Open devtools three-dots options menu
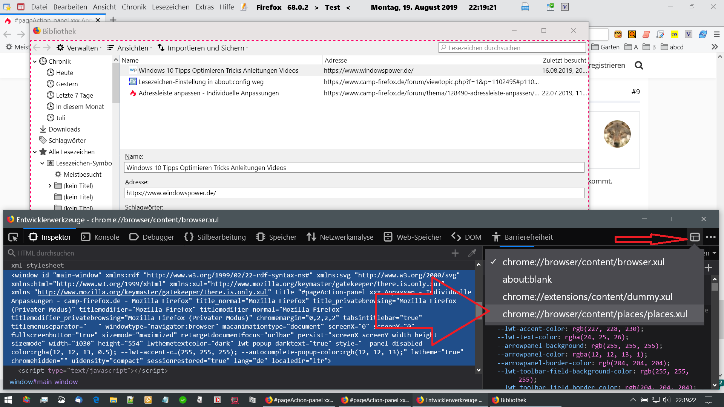724x407 pixels. [x=711, y=237]
